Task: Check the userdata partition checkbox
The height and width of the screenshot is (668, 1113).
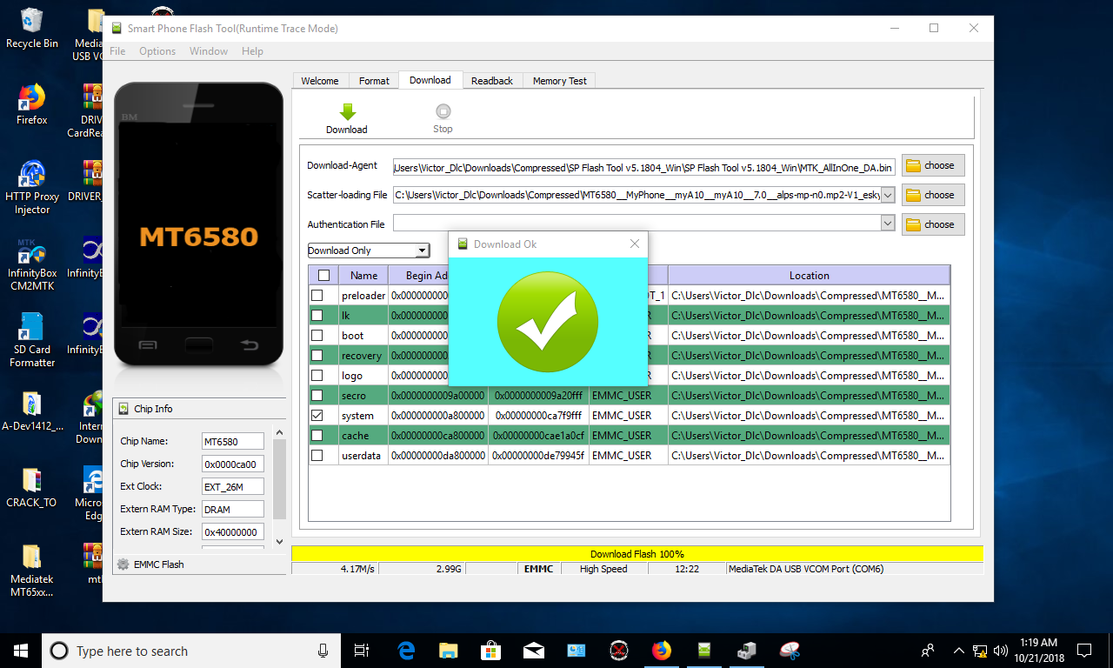Action: tap(317, 456)
